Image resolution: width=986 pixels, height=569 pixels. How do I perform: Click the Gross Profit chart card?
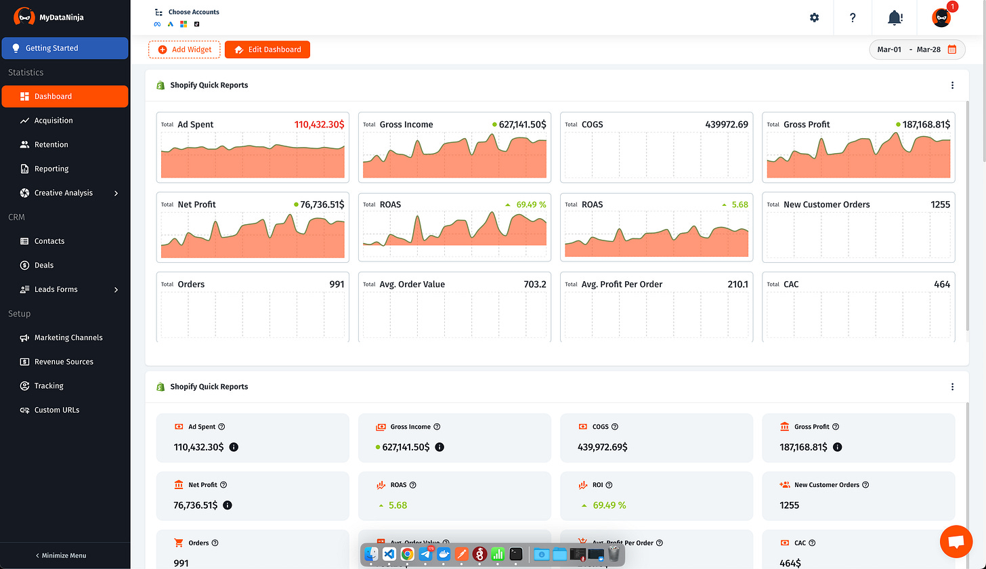pos(859,147)
